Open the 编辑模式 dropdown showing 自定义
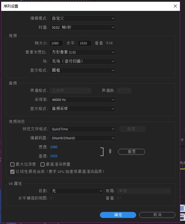 [x=83, y=18]
